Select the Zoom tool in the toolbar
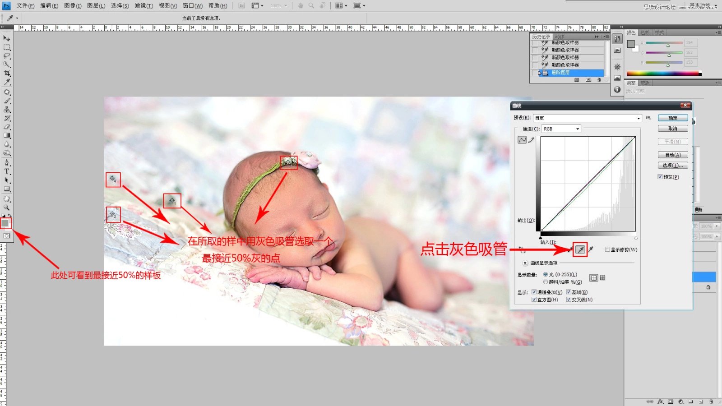 (6, 207)
